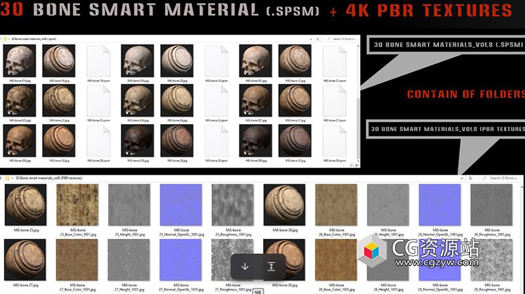Image resolution: width=525 pixels, height=294 pixels.
Task: Select MG-bone 27_Height_1001.jpg texture
Action: coord(129,260)
